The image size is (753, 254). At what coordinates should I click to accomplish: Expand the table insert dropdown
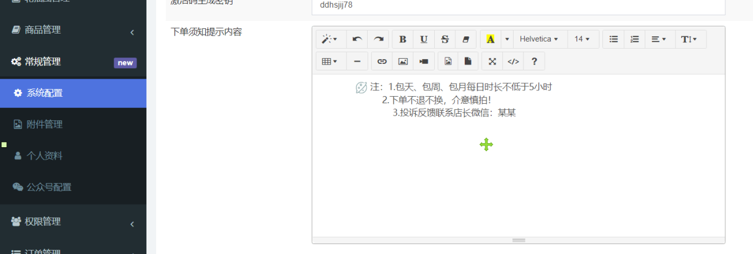[x=329, y=61]
